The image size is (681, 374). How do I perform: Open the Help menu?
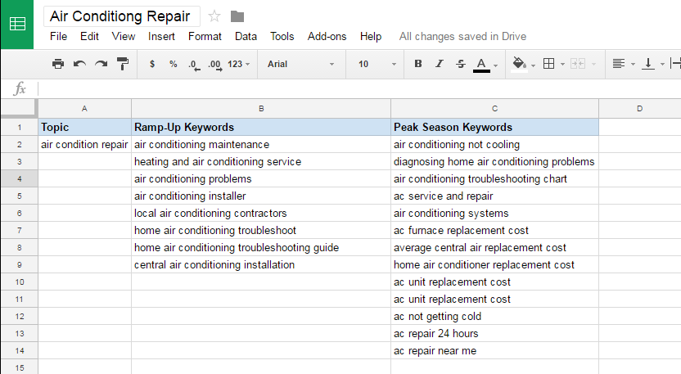[371, 37]
